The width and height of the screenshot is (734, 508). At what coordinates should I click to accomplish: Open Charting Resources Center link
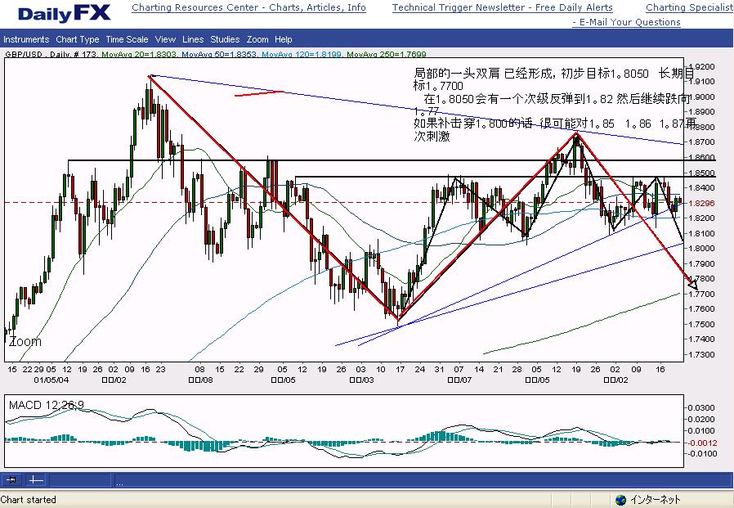248,8
